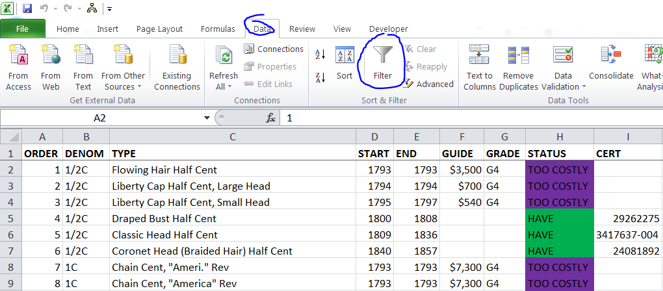This screenshot has height=291, width=663.
Task: Select the Data ribbon tab
Action: [x=262, y=29]
